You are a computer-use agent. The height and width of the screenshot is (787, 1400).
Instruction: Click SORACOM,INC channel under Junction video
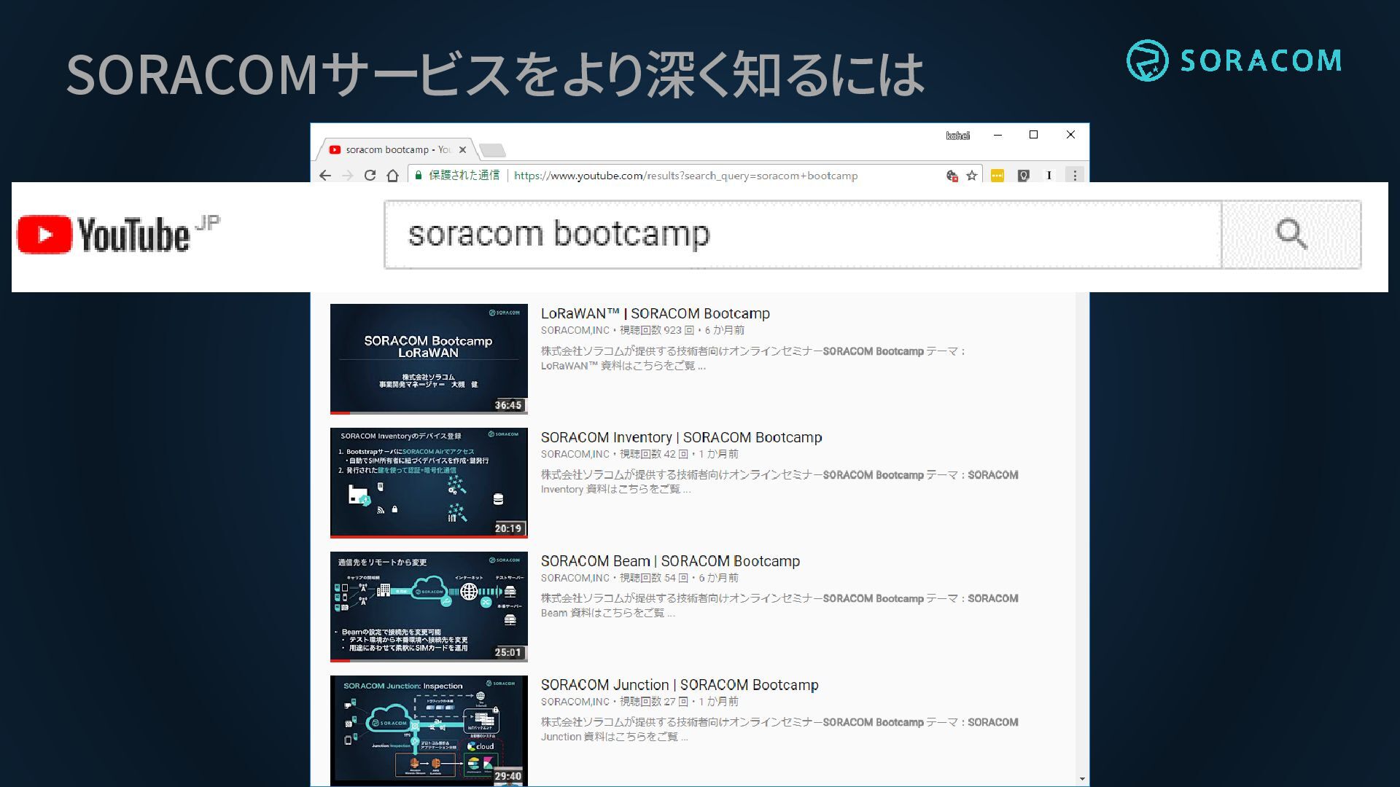(575, 702)
